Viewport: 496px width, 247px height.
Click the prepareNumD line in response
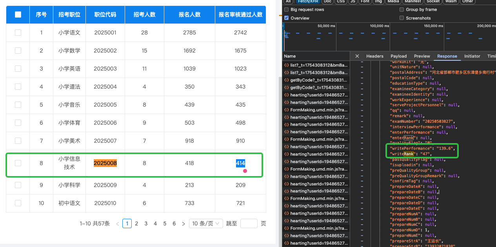point(410,230)
